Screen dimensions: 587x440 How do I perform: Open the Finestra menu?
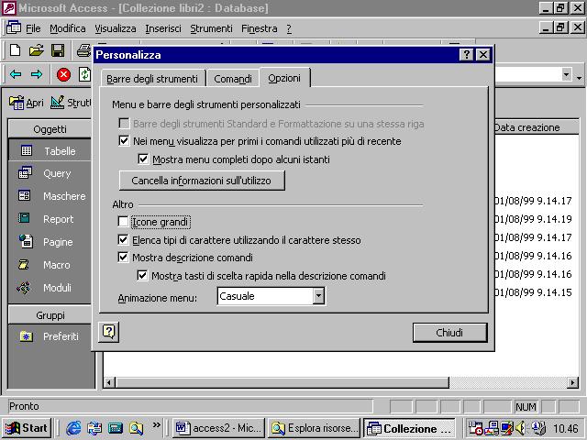259,28
